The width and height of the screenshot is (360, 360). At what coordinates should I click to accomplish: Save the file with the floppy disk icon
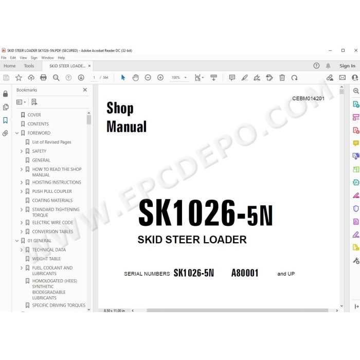pos(6,78)
